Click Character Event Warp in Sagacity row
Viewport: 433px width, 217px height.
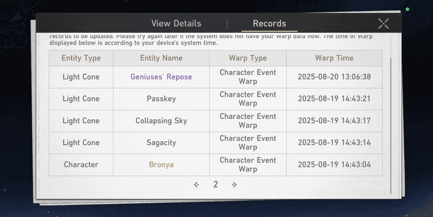point(248,143)
